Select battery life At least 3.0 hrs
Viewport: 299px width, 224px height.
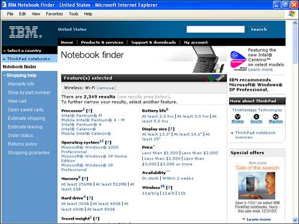[x=193, y=116]
